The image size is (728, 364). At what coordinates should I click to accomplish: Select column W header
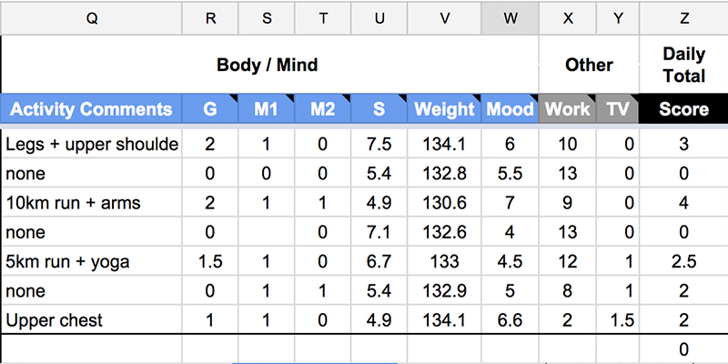510,17
